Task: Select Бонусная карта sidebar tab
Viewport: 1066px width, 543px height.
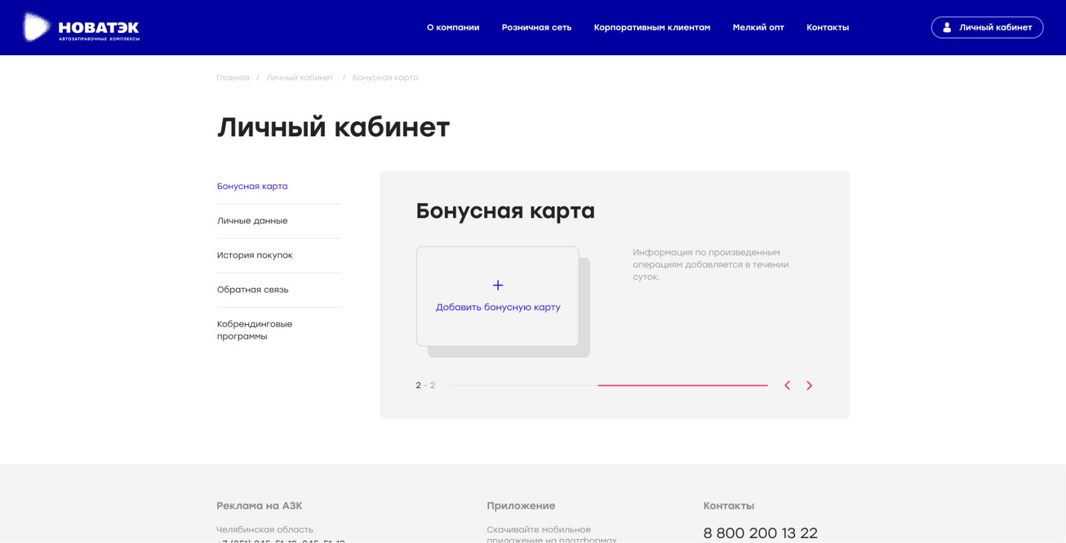Action: [252, 186]
